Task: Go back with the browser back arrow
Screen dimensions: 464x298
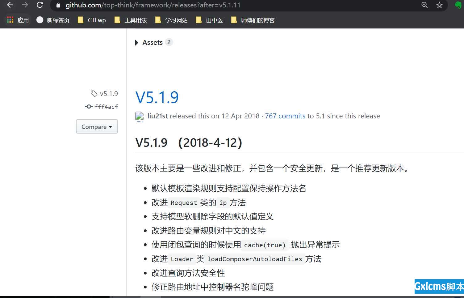Action: coord(10,5)
